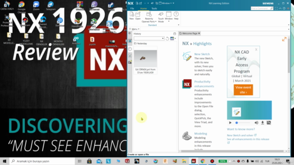Open the Windows Start menu
294x165 pixels.
click(x=5, y=161)
